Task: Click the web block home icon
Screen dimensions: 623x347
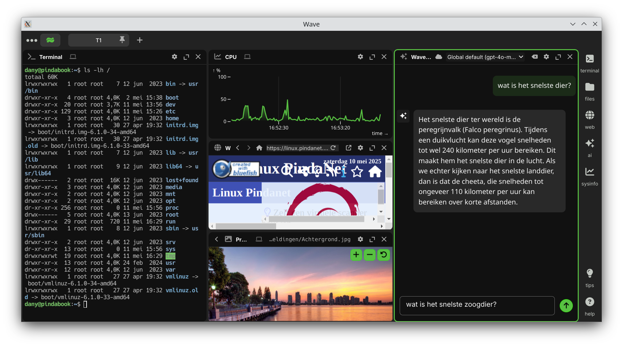Action: (259, 148)
